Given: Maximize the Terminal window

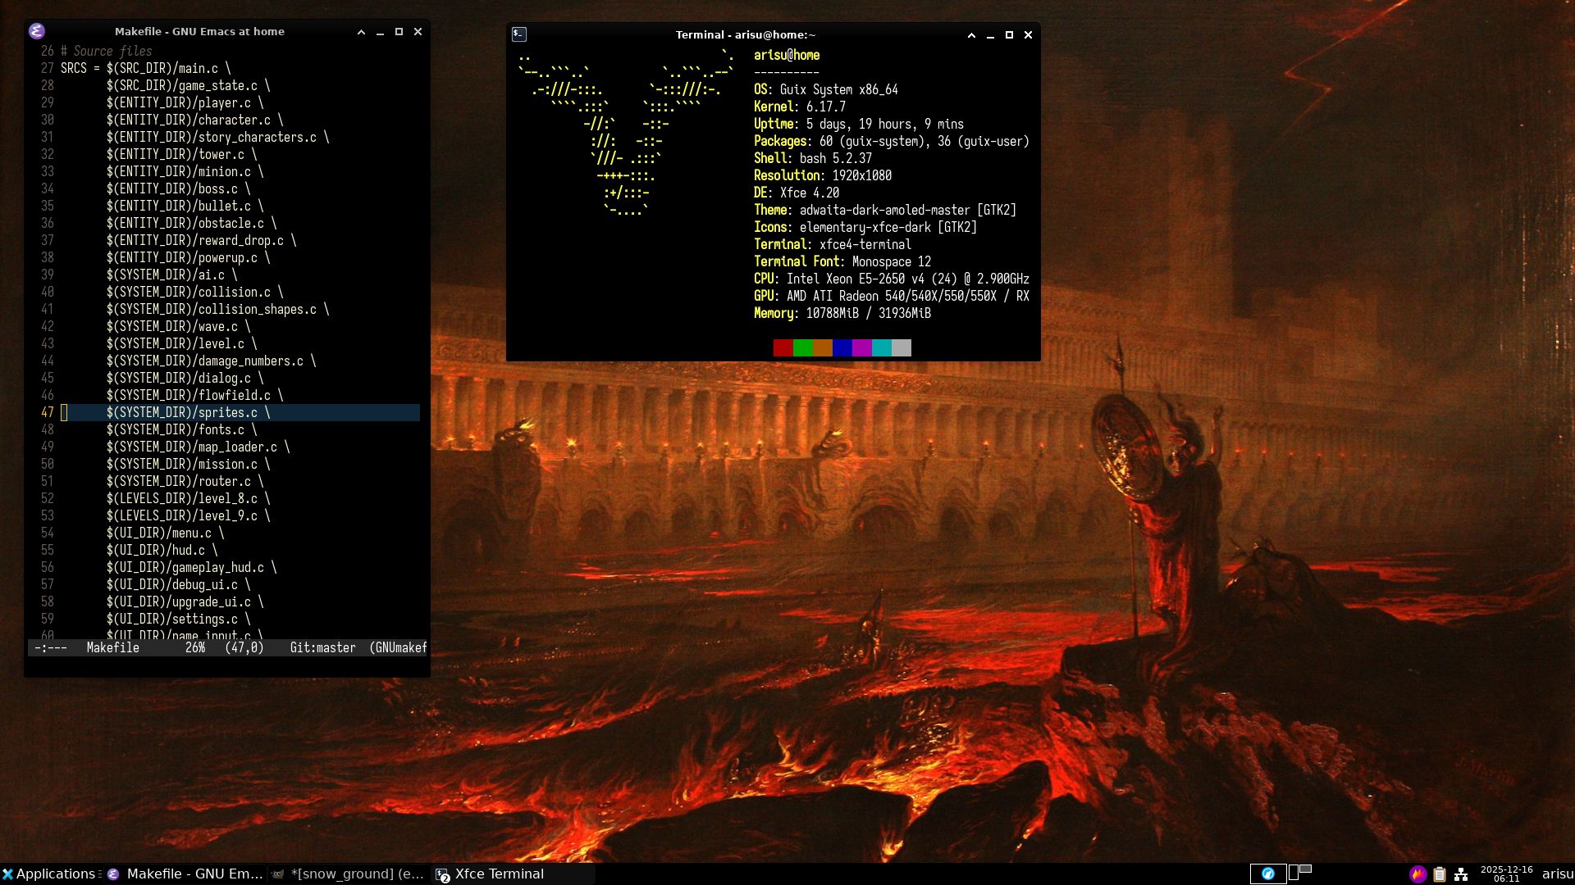Looking at the screenshot, I should coord(1009,35).
